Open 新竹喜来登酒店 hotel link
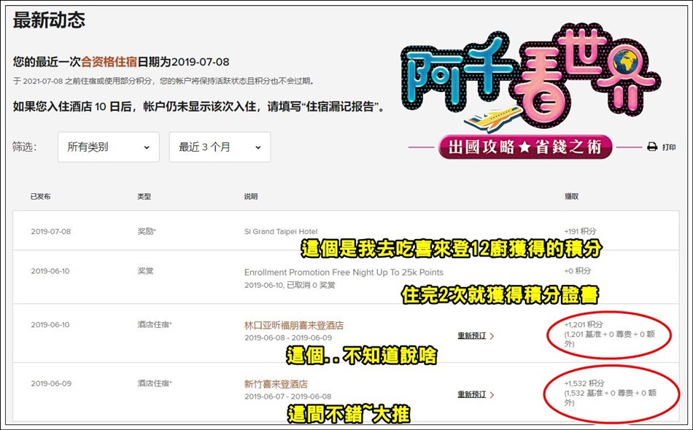The height and width of the screenshot is (430, 693). pos(276,384)
